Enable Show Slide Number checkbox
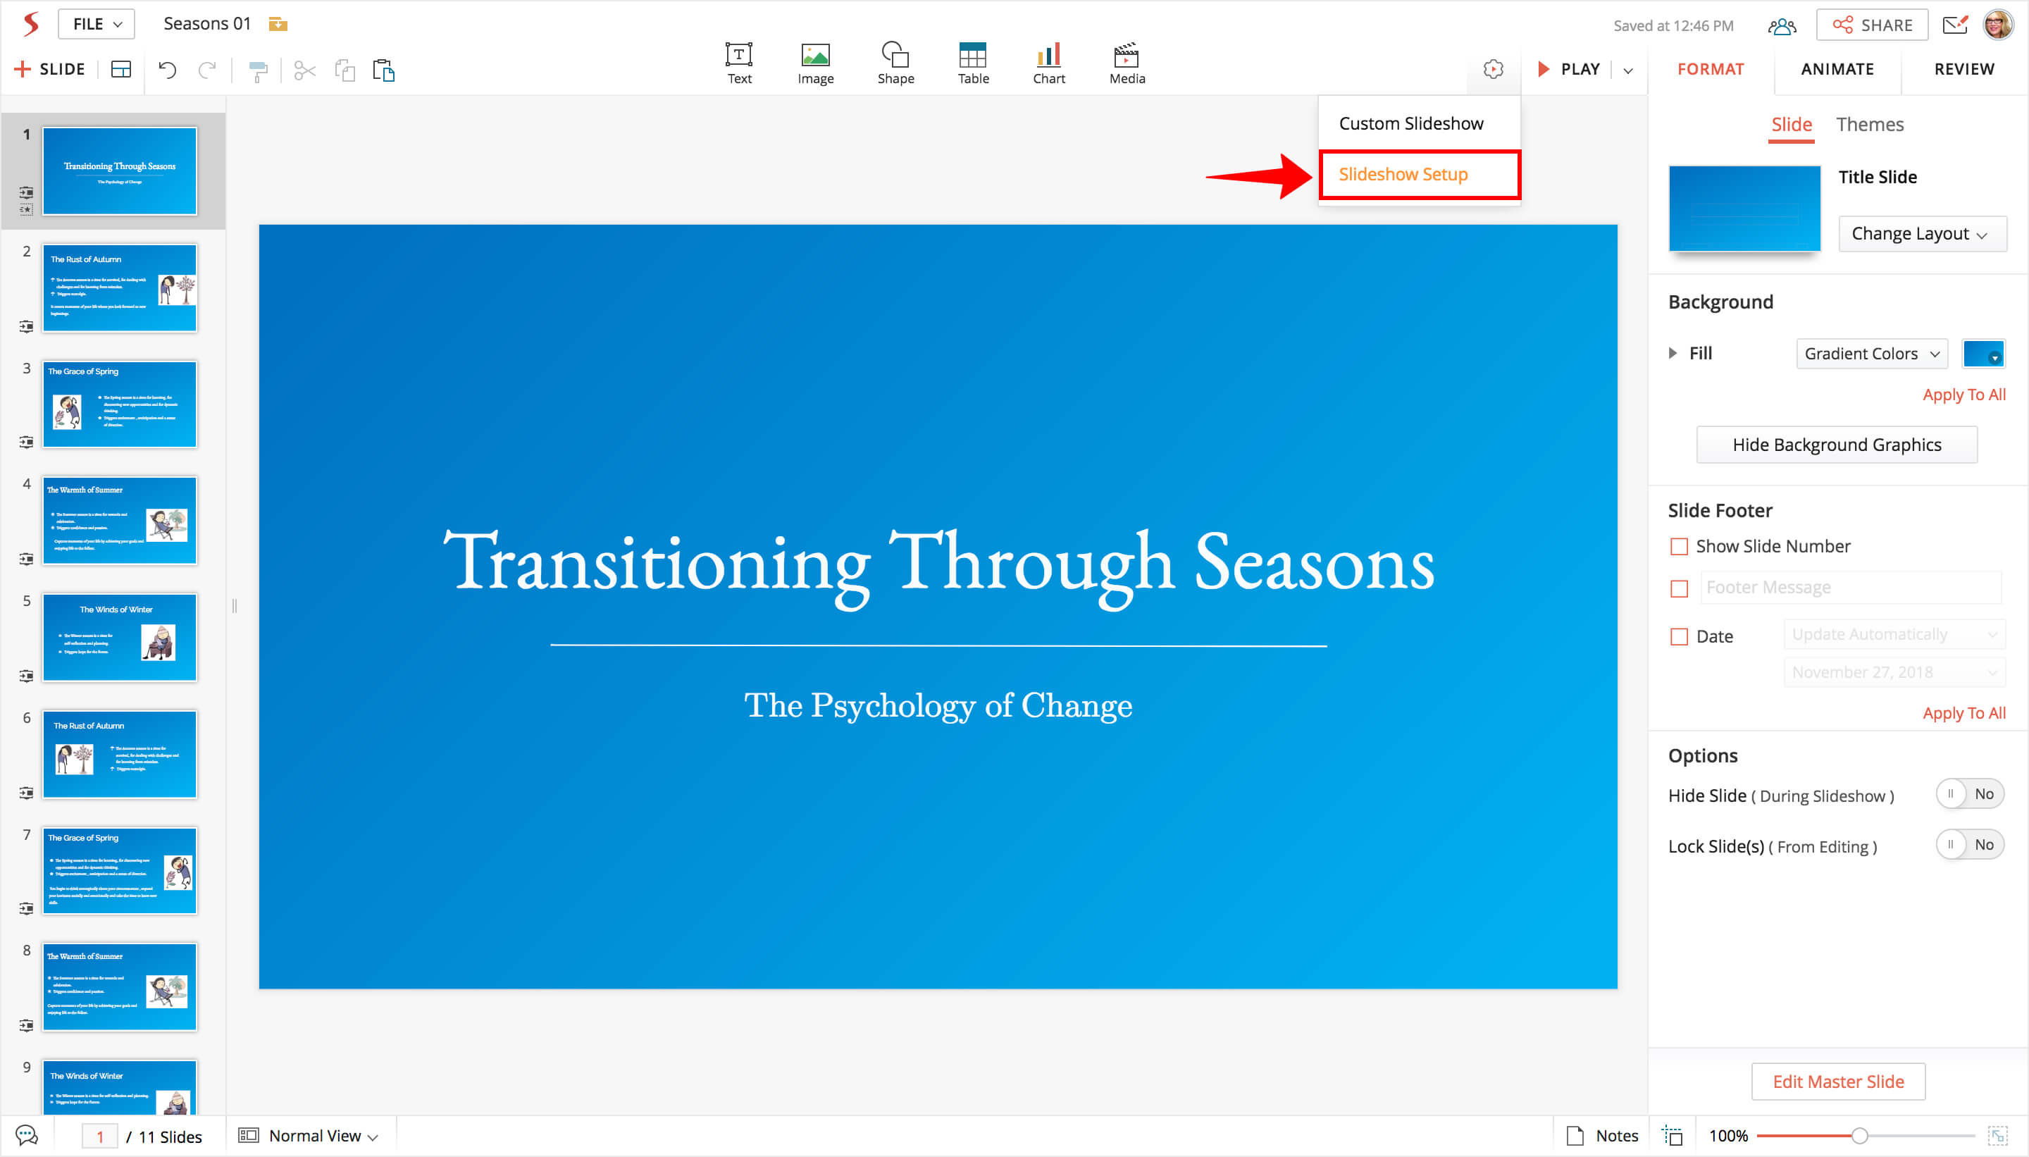Viewport: 2029px width, 1157px height. coord(1679,547)
